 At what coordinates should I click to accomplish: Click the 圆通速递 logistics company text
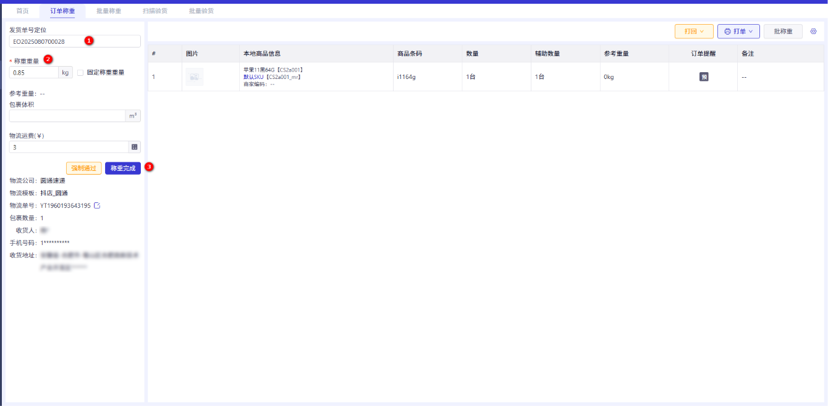coord(53,181)
